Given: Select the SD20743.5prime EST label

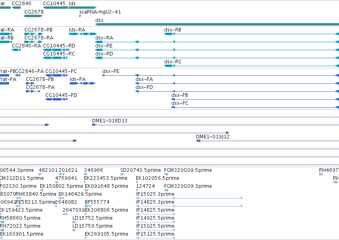Looking at the screenshot, I should click(141, 170).
